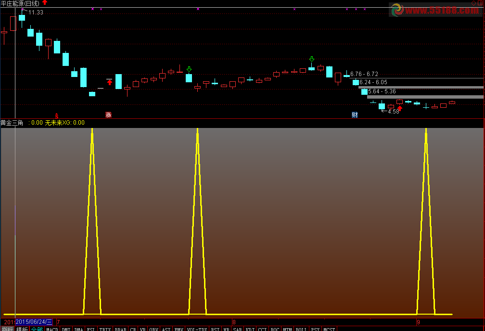The width and height of the screenshot is (485, 331).
Task: Click the 11.33 high price label
Action: tap(36, 13)
